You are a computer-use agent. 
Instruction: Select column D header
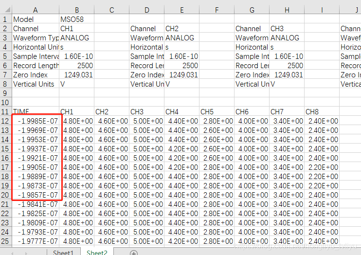coord(146,10)
